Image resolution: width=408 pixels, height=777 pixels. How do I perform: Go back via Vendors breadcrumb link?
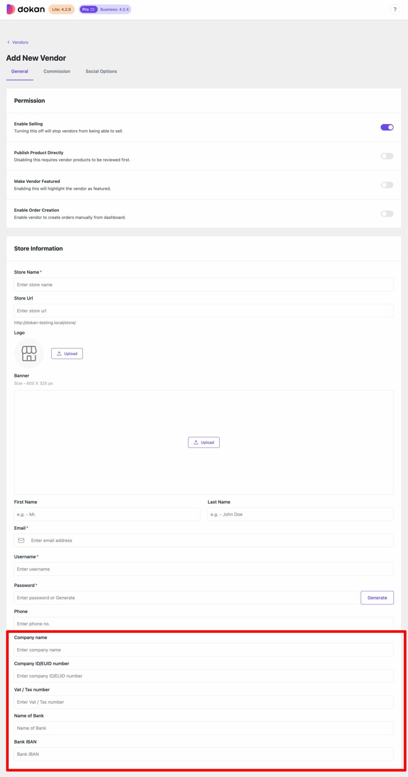[18, 42]
